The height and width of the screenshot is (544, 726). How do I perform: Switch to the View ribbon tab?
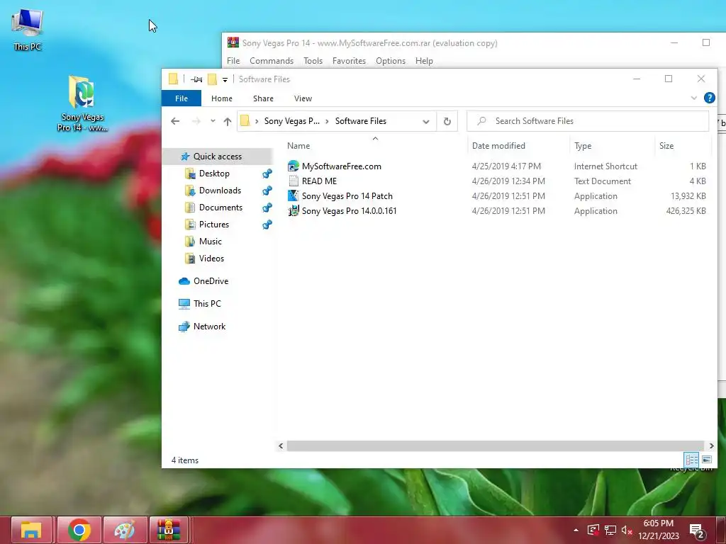[x=303, y=98]
